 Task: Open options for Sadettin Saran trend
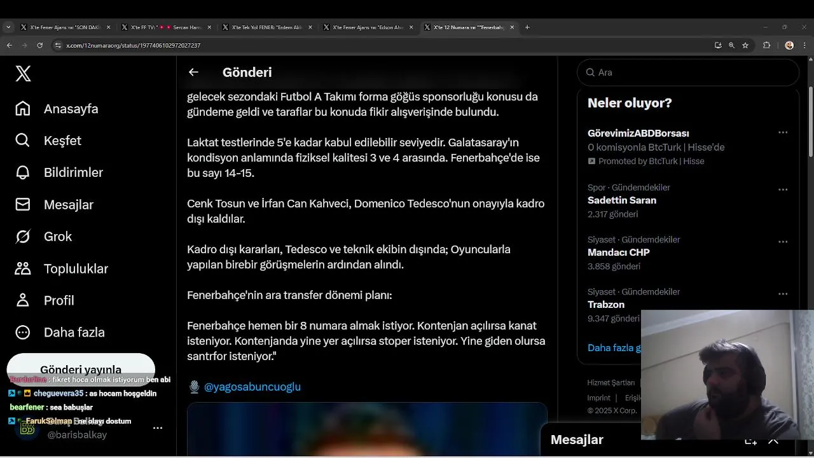[783, 190]
